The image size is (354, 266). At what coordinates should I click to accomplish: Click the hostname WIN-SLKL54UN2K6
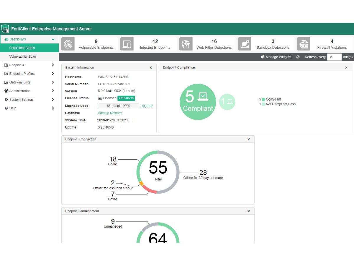point(113,77)
